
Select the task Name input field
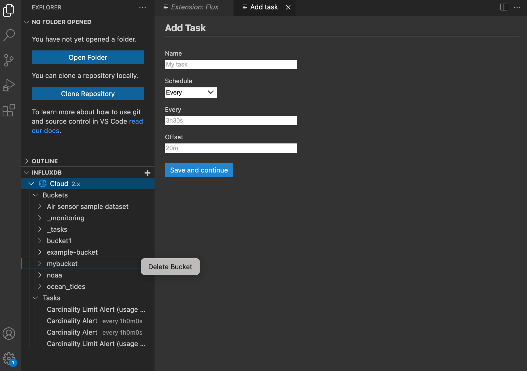231,64
